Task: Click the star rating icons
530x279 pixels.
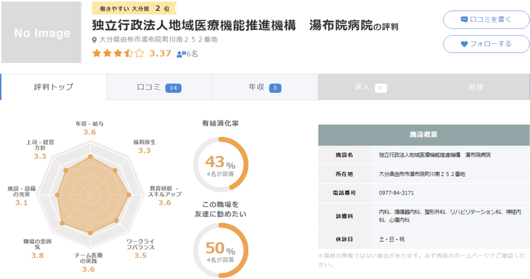Action: tap(118, 53)
